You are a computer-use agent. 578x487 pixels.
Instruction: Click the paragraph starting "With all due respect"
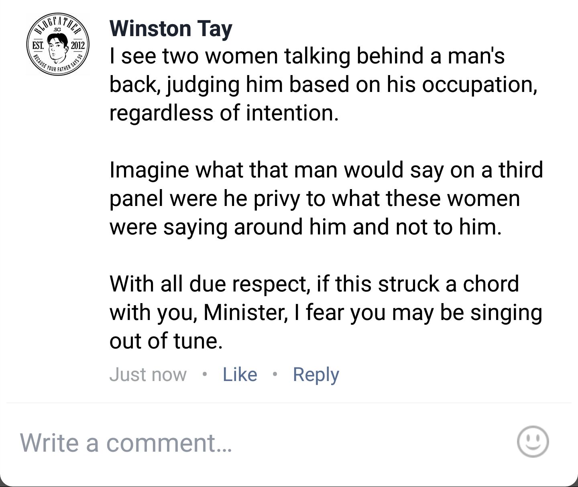326,312
